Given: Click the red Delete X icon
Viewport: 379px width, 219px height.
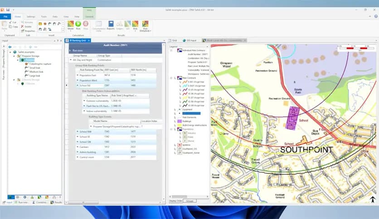Looking at the screenshot, I should tap(23, 27).
